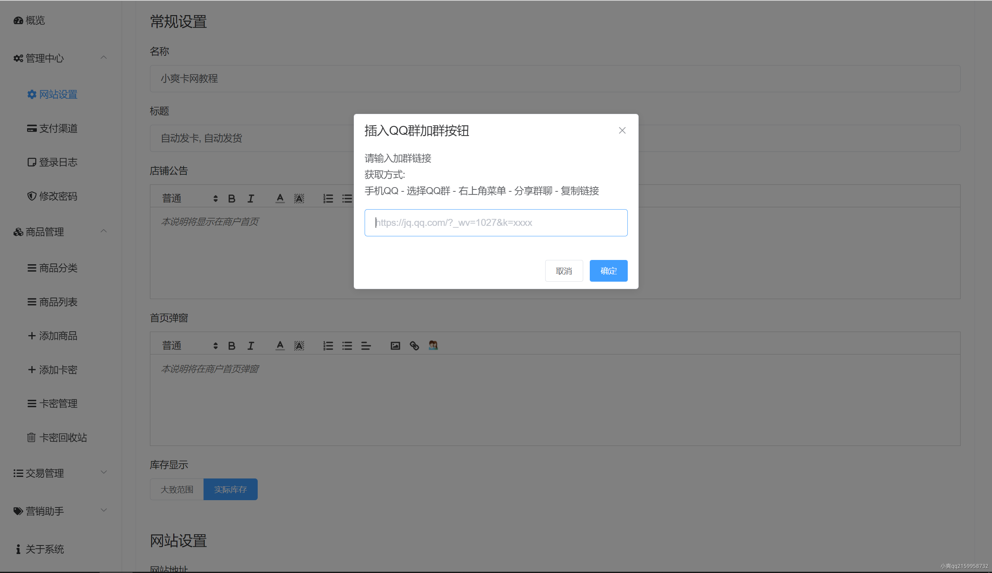Toggle italic in 店铺公告 editor
The width and height of the screenshot is (992, 573).
pos(251,199)
